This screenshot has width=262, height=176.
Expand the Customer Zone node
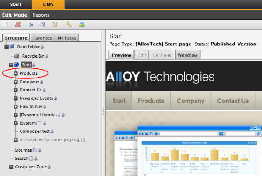tap(11, 166)
